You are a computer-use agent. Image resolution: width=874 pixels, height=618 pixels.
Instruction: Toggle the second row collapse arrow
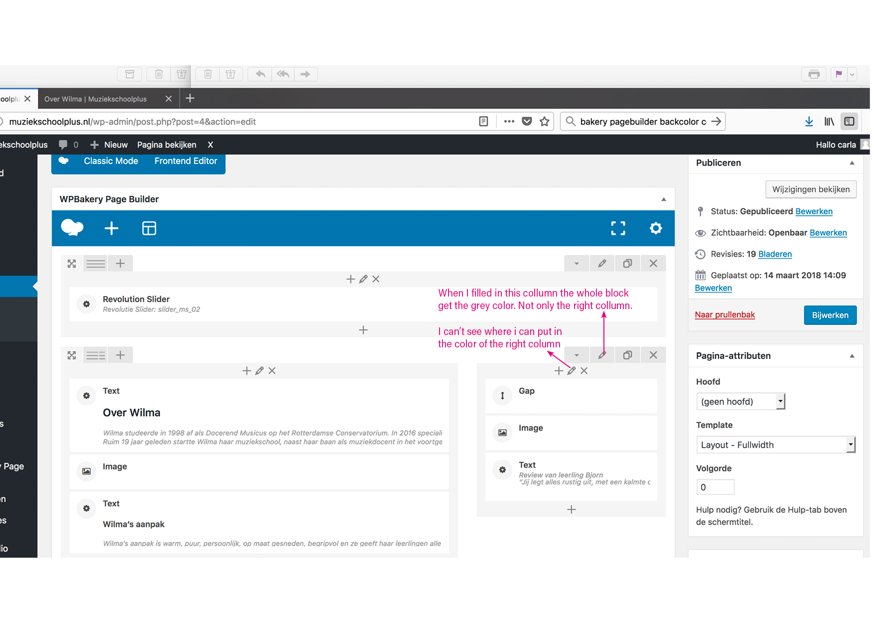point(577,355)
